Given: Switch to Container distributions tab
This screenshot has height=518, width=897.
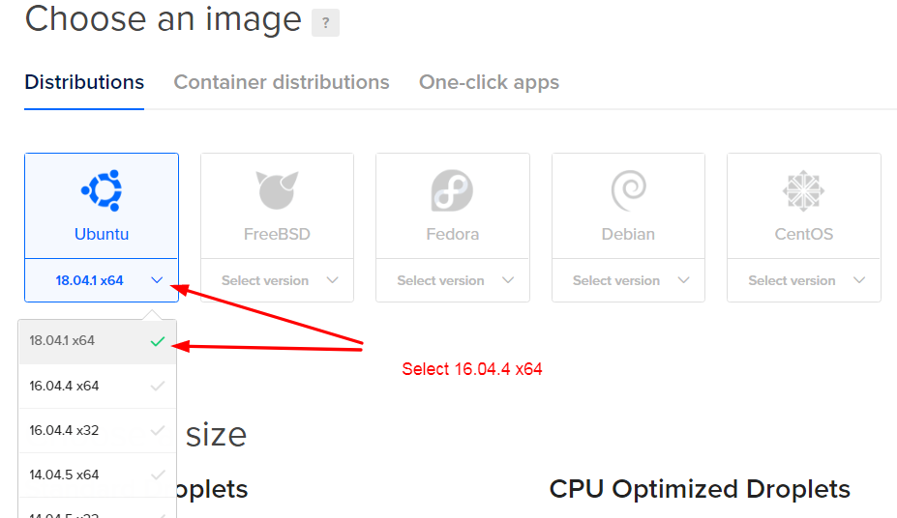Looking at the screenshot, I should (282, 82).
